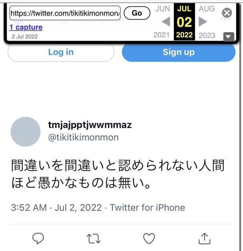Image resolution: width=243 pixels, height=251 pixels.
Task: Click the reply speech bubble icon
Action: [x=38, y=238]
